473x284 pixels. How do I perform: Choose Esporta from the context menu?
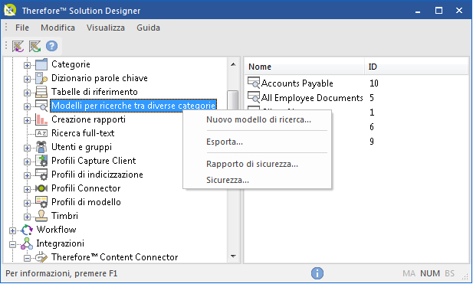pyautogui.click(x=258, y=142)
